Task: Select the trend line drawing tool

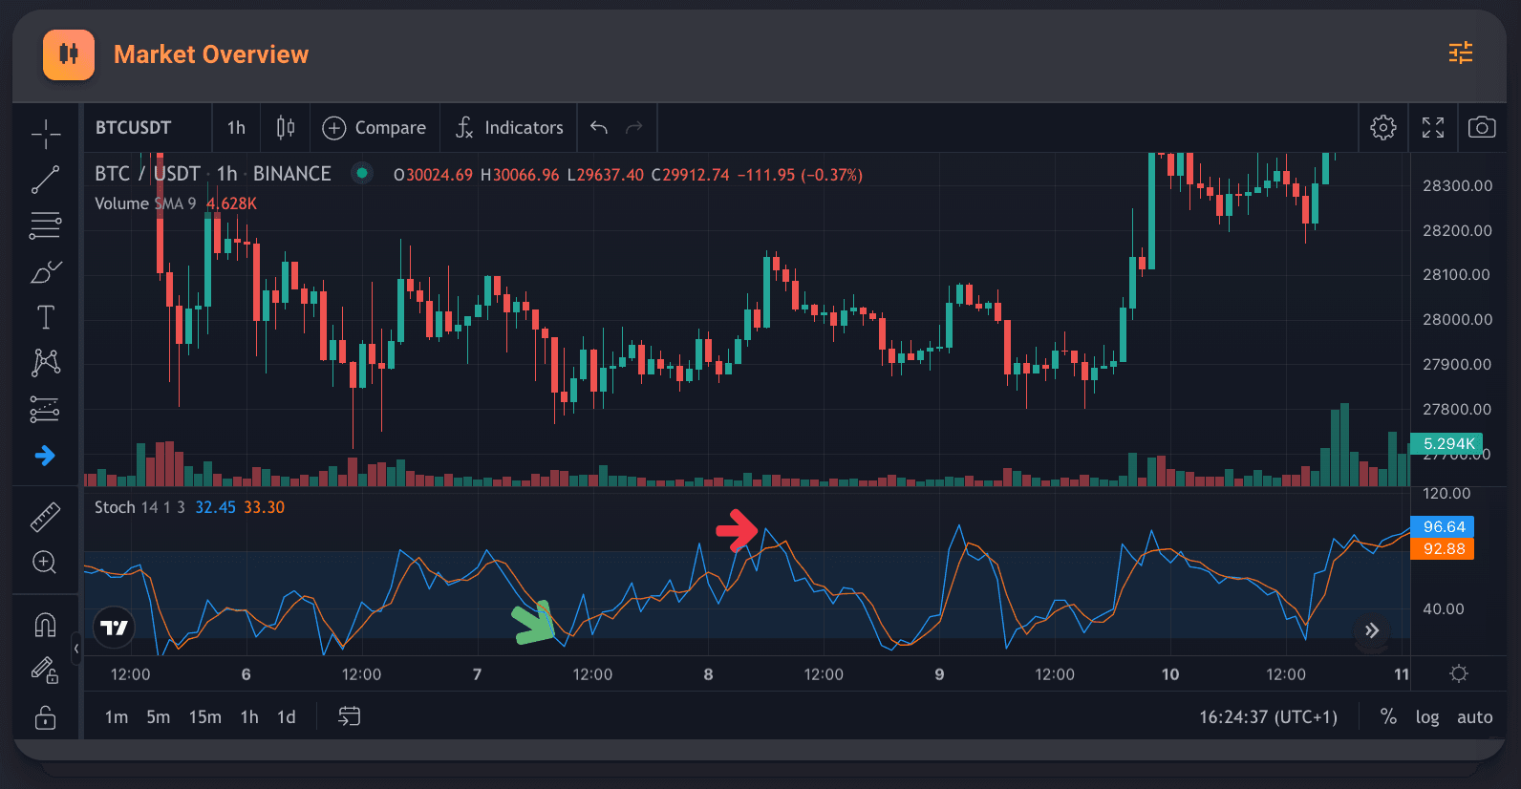Action: [45, 180]
